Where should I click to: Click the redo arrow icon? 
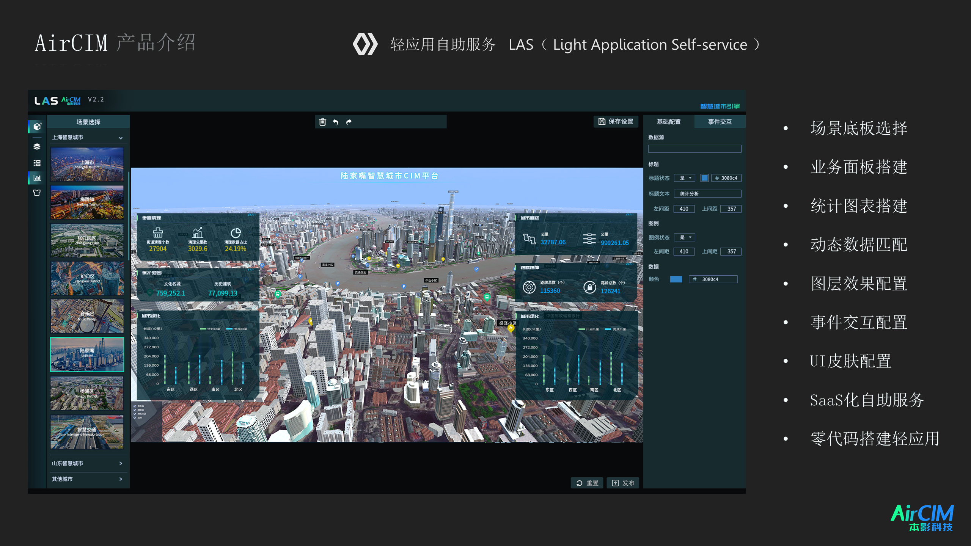pos(349,122)
